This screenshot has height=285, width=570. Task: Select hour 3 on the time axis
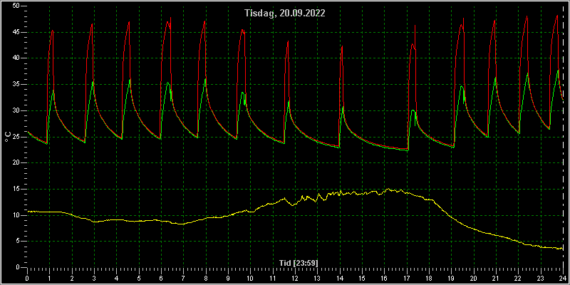coord(94,278)
